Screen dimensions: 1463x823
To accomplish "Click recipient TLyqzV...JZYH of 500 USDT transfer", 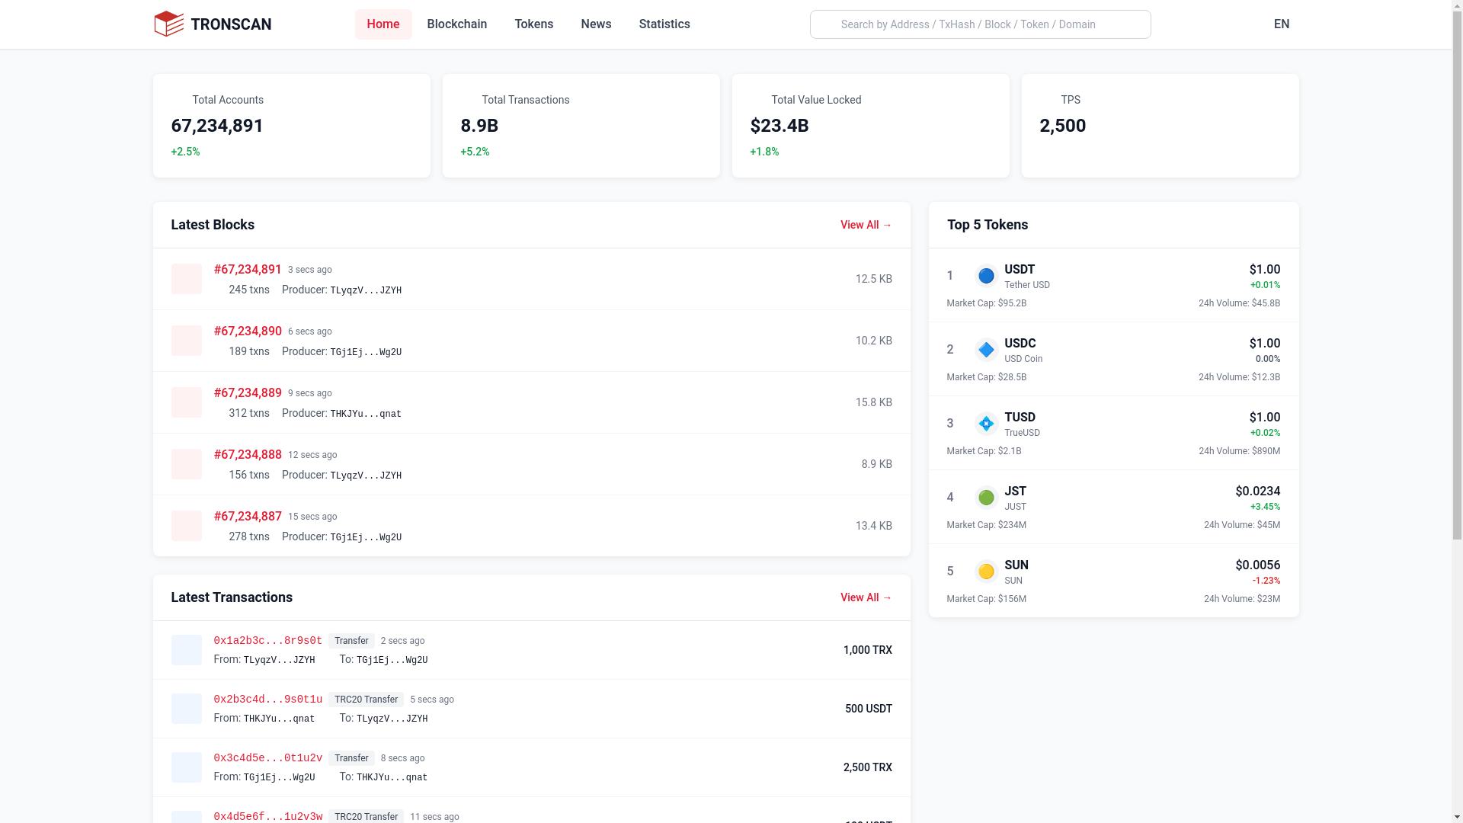I will click(392, 719).
